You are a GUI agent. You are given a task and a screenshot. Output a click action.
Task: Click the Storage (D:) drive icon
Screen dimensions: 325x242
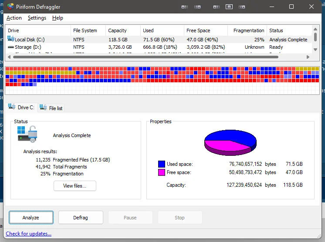click(x=11, y=47)
